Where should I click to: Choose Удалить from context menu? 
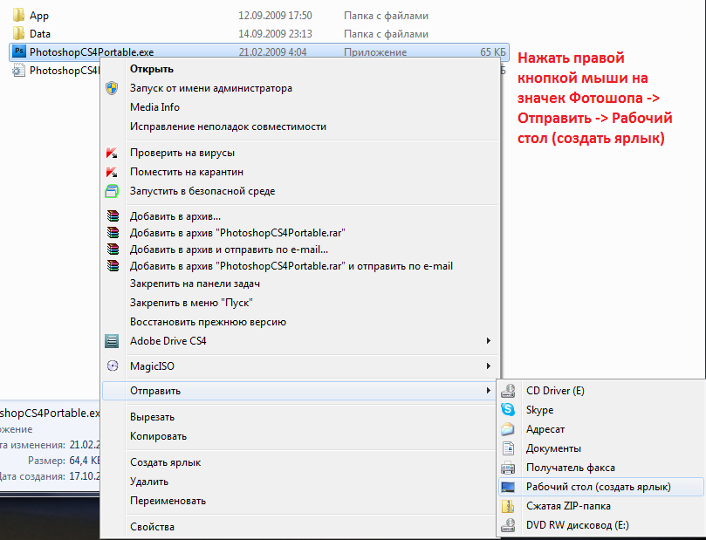point(148,482)
